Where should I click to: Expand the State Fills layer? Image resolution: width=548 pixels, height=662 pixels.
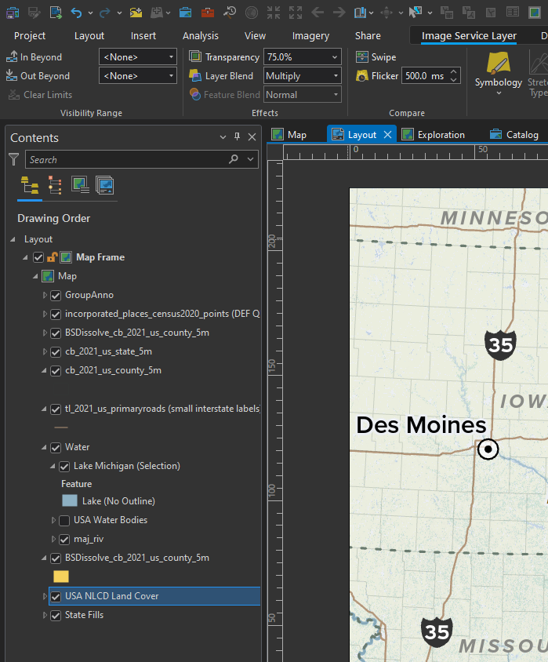(45, 616)
